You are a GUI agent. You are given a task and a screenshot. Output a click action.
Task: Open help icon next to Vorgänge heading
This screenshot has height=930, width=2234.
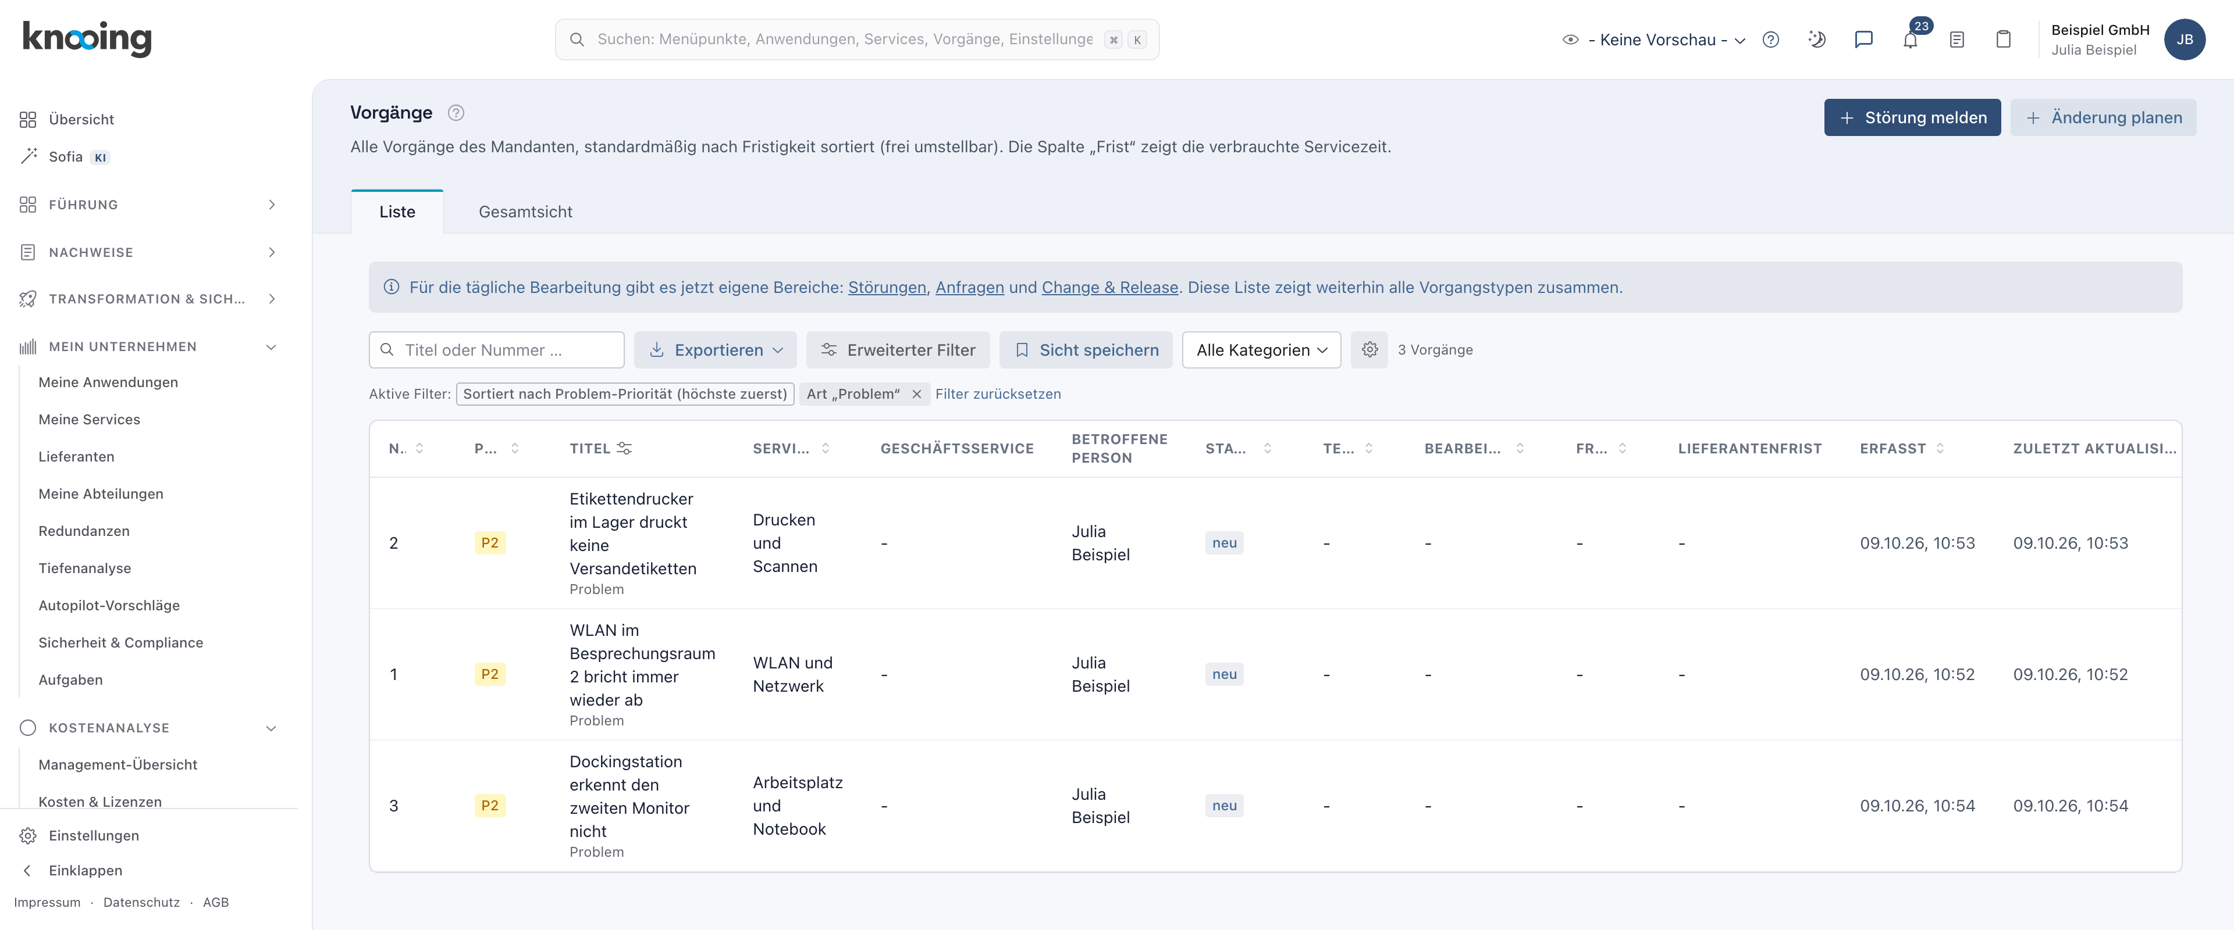click(x=456, y=113)
